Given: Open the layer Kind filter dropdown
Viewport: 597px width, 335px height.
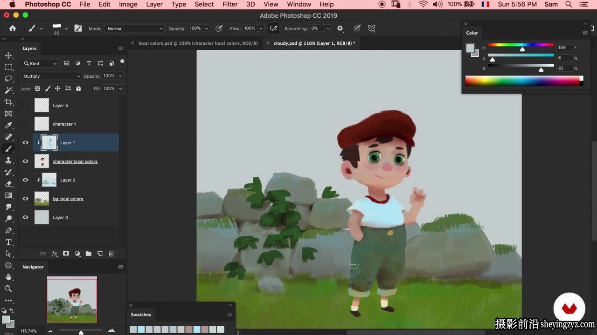Looking at the screenshot, I should pos(40,63).
